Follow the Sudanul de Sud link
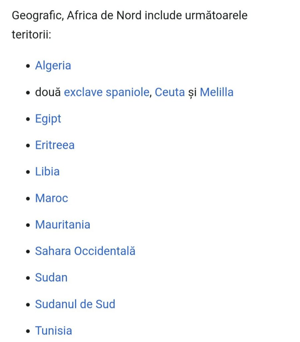 [75, 304]
